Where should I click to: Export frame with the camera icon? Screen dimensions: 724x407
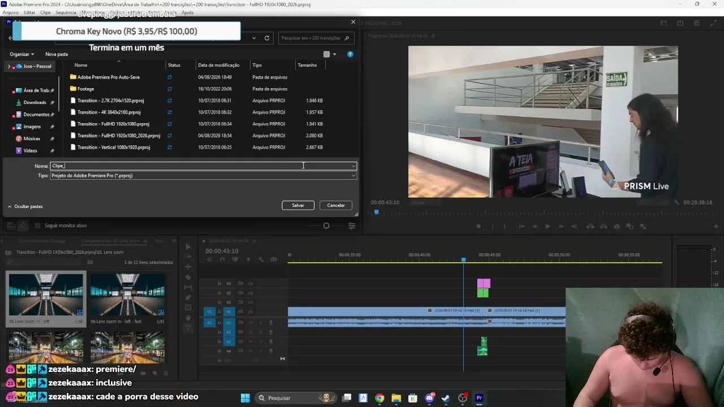click(617, 227)
